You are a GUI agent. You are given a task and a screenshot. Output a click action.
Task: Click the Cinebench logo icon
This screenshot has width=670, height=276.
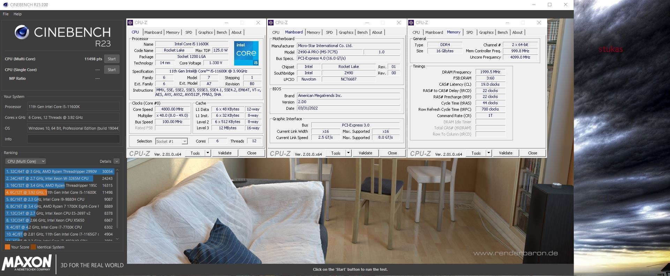pos(22,32)
